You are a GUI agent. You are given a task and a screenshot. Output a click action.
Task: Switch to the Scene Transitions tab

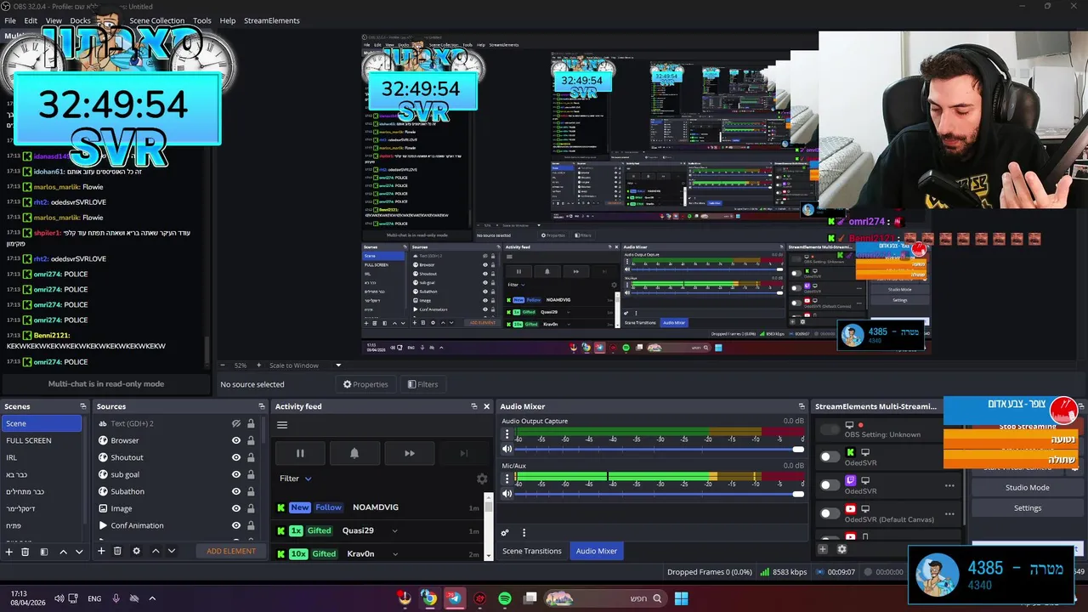pyautogui.click(x=532, y=551)
